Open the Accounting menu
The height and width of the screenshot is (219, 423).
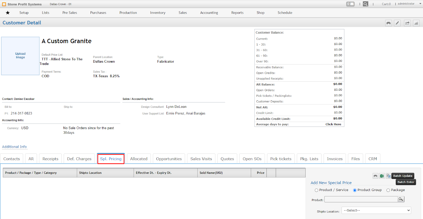click(x=209, y=13)
